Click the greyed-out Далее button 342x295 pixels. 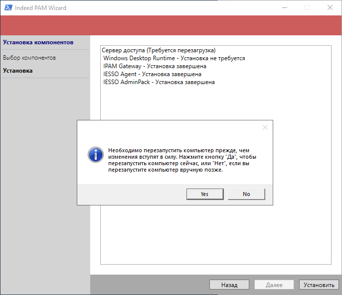pyautogui.click(x=274, y=285)
